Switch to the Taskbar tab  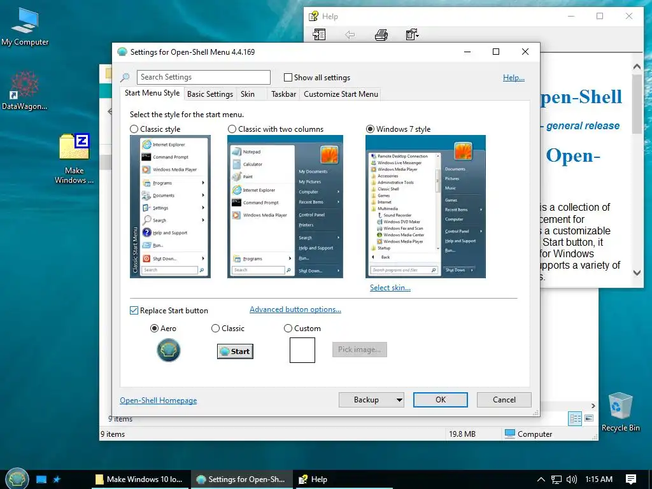283,94
